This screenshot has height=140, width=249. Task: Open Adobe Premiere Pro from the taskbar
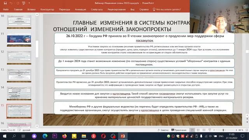[x=54, y=136]
